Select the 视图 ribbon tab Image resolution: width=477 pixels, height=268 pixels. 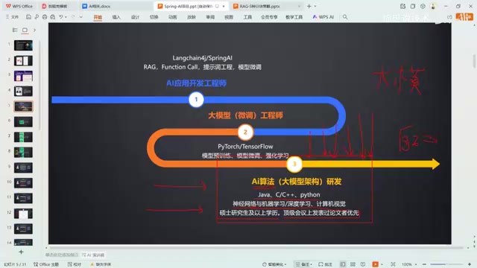pyautogui.click(x=229, y=17)
